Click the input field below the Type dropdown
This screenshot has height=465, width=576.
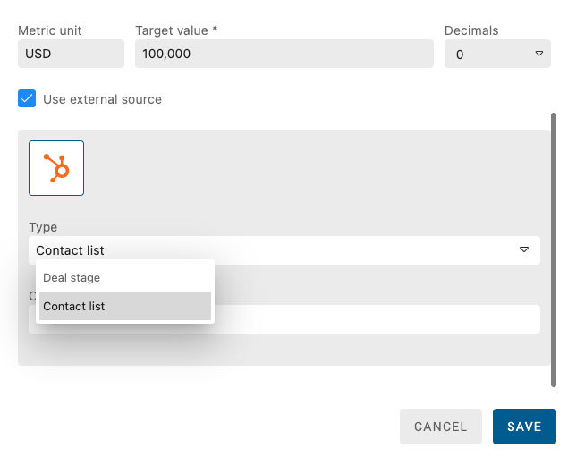tap(376, 319)
